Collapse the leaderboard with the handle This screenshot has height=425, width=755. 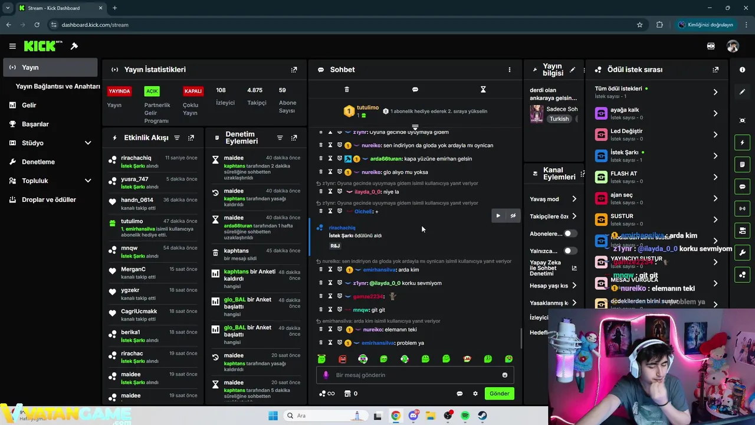[415, 127]
